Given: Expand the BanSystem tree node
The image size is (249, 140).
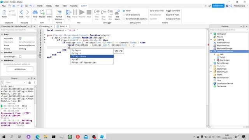Looking at the screenshot, I should pos(214,60).
